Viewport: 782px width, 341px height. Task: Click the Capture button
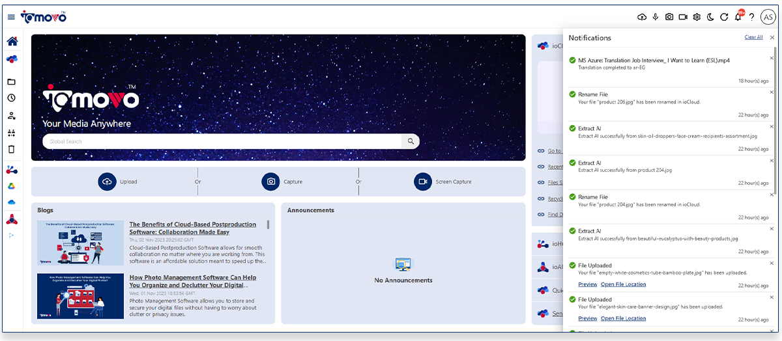282,182
